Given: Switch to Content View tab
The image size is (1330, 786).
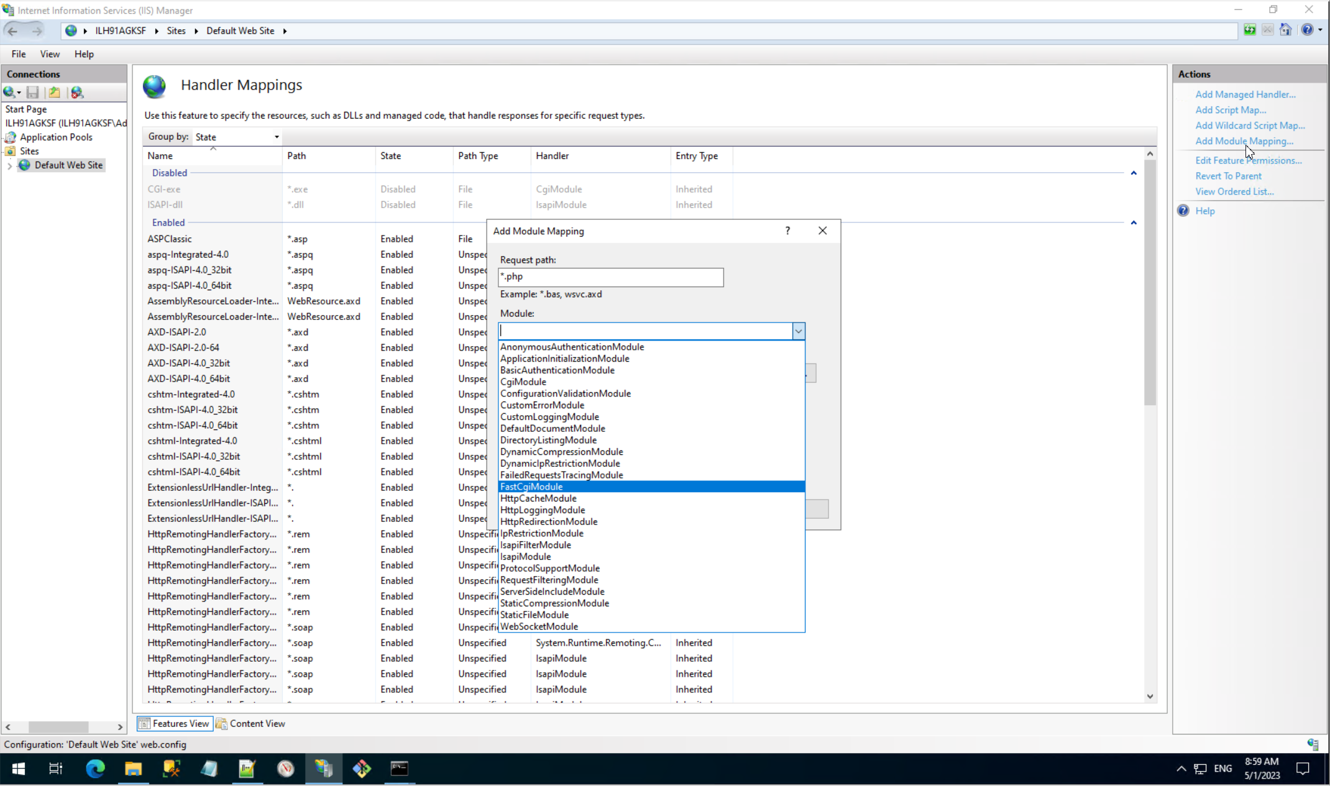Looking at the screenshot, I should [x=250, y=723].
